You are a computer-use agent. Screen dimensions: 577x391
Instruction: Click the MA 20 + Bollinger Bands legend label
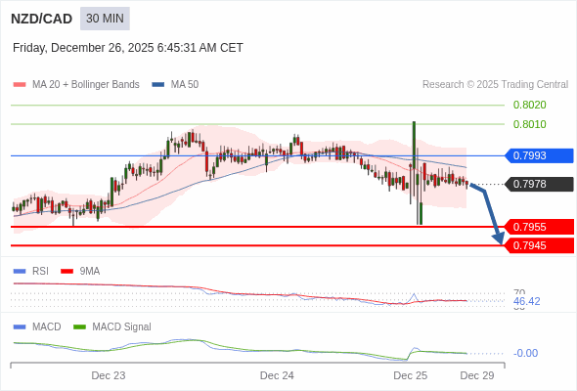pos(86,85)
